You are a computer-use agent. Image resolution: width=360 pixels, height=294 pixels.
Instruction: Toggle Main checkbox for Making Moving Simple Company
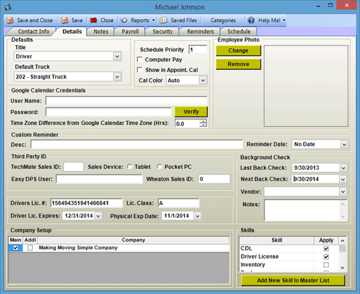[x=16, y=248]
